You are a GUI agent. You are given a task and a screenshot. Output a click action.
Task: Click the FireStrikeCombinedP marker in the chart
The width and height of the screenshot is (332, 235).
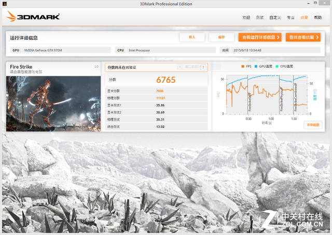pos(296,97)
